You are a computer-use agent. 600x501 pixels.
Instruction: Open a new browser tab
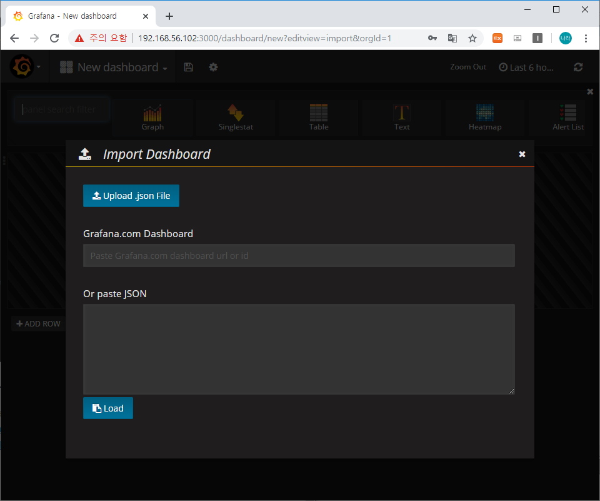[169, 16]
